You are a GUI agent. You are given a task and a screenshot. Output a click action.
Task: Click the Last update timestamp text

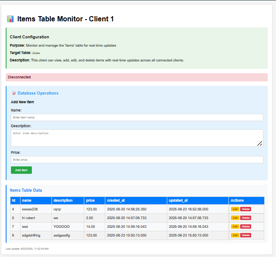(x=27, y=249)
